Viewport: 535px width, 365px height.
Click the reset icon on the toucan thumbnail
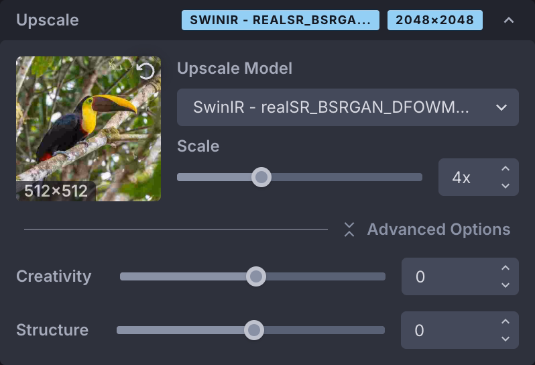(145, 71)
